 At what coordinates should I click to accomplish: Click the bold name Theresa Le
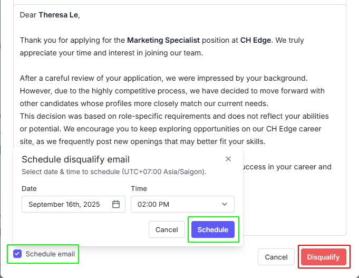pos(59,15)
